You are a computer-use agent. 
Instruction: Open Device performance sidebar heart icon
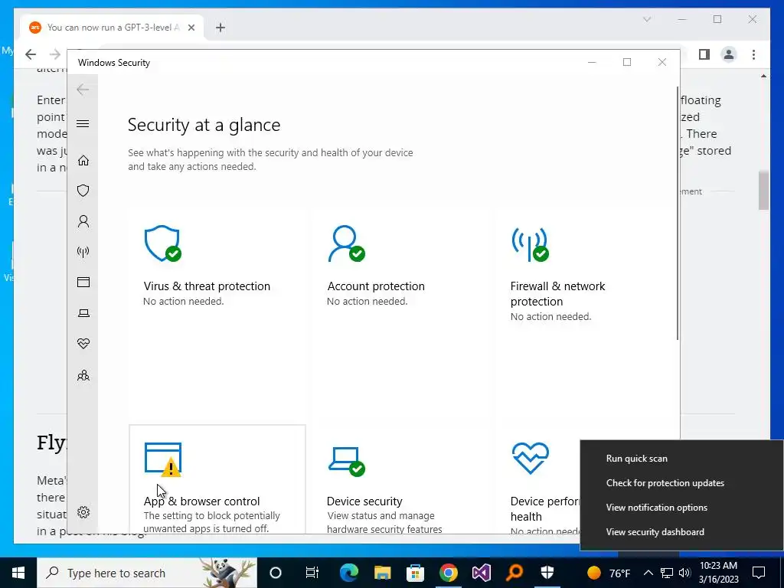[x=83, y=344]
